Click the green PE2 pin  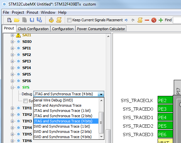[x=165, y=100]
